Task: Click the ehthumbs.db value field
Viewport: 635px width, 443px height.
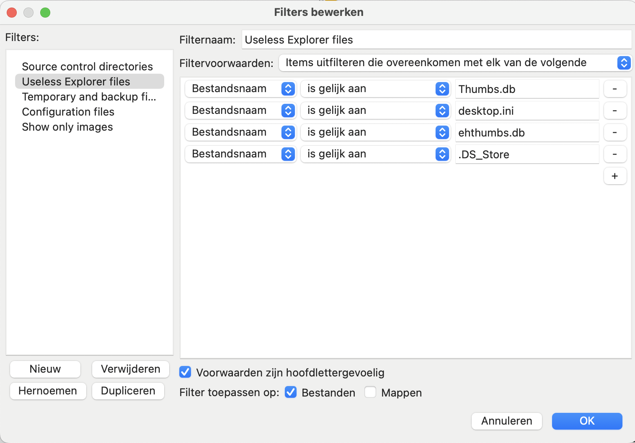Action: (527, 133)
